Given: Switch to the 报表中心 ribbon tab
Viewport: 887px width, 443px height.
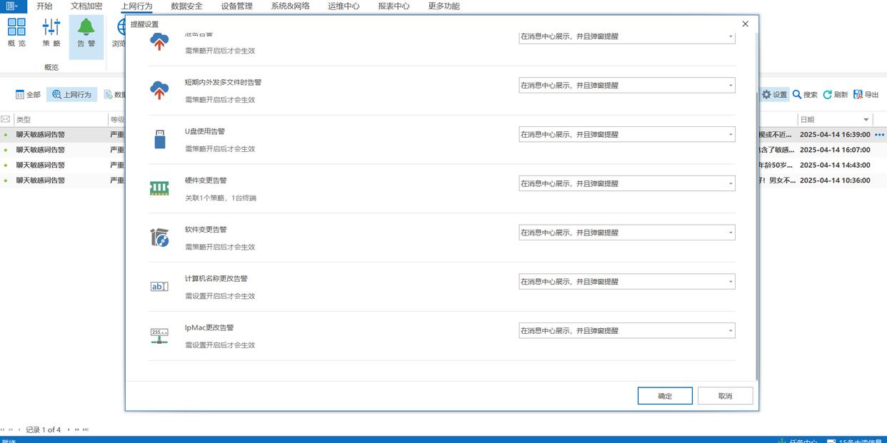Looking at the screenshot, I should click(394, 6).
